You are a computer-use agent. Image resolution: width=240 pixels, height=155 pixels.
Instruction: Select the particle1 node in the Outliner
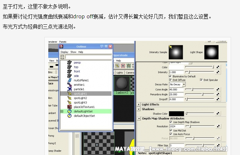click(79, 89)
